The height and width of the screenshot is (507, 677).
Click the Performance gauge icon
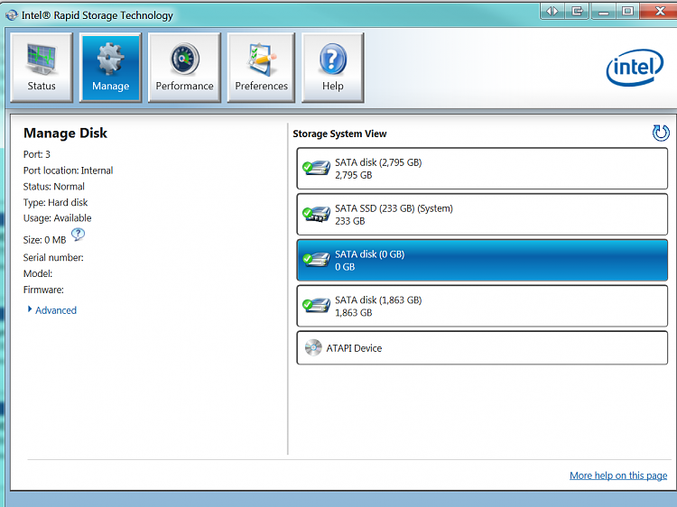point(185,59)
